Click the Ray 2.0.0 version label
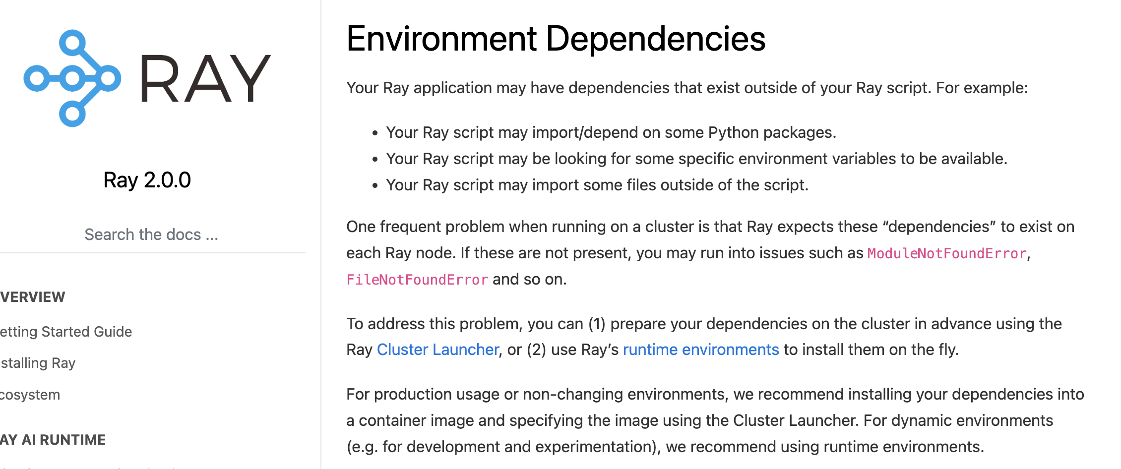 click(x=147, y=180)
